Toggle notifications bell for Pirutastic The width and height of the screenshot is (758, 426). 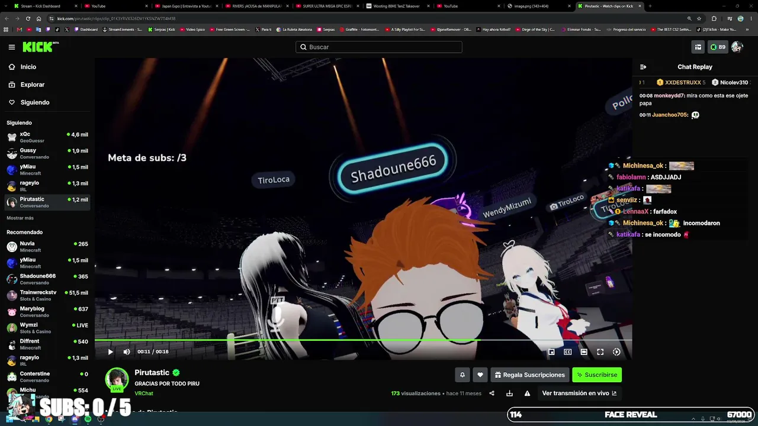pos(462,375)
